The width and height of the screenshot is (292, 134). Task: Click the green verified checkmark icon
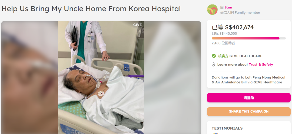tap(214, 56)
